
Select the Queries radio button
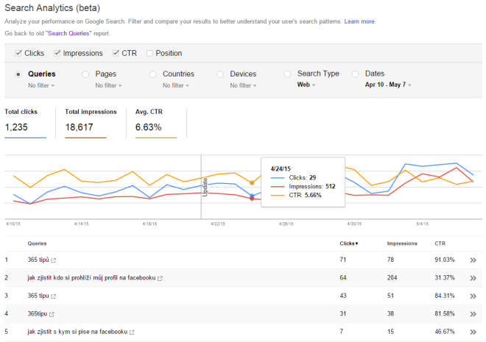pyautogui.click(x=18, y=74)
